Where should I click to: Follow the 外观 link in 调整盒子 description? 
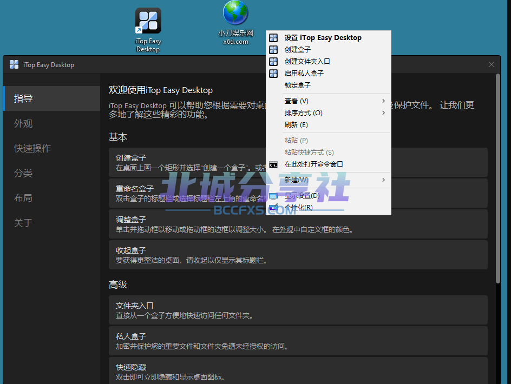tap(286, 230)
